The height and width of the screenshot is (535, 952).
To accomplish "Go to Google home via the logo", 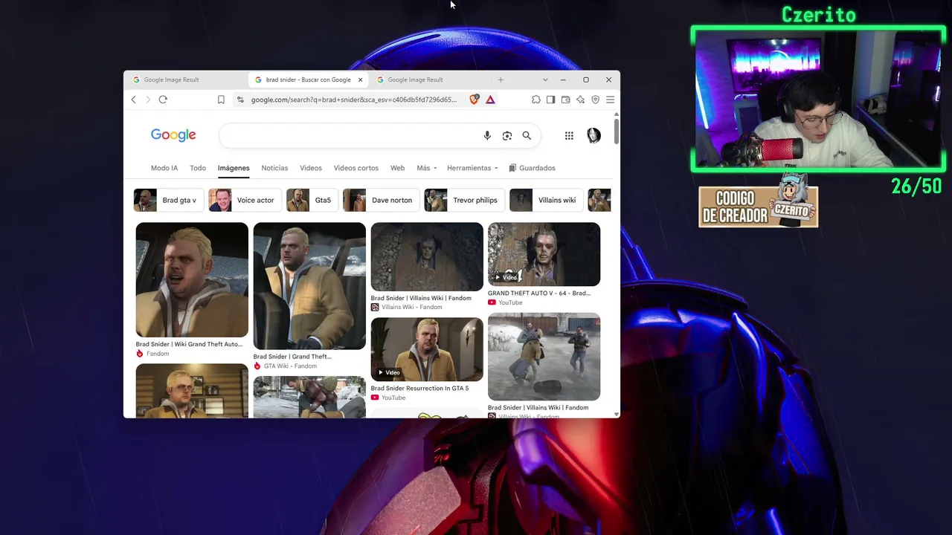I will pos(173,135).
